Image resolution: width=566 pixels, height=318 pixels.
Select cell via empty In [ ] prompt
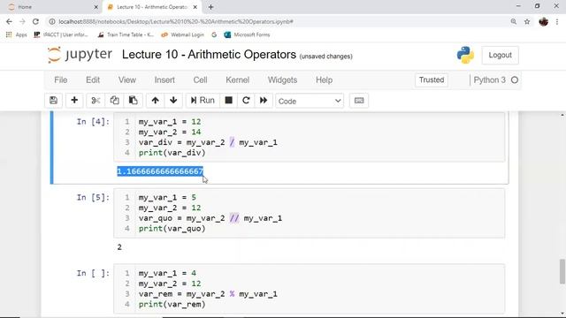93,273
